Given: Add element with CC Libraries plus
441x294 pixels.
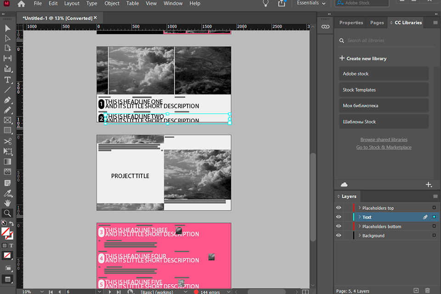Looking at the screenshot, I should click(429, 185).
